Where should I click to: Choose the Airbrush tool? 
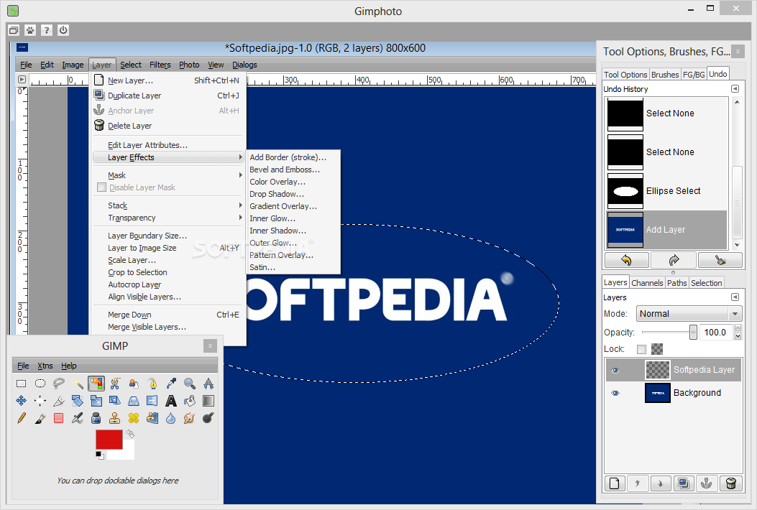(x=78, y=418)
